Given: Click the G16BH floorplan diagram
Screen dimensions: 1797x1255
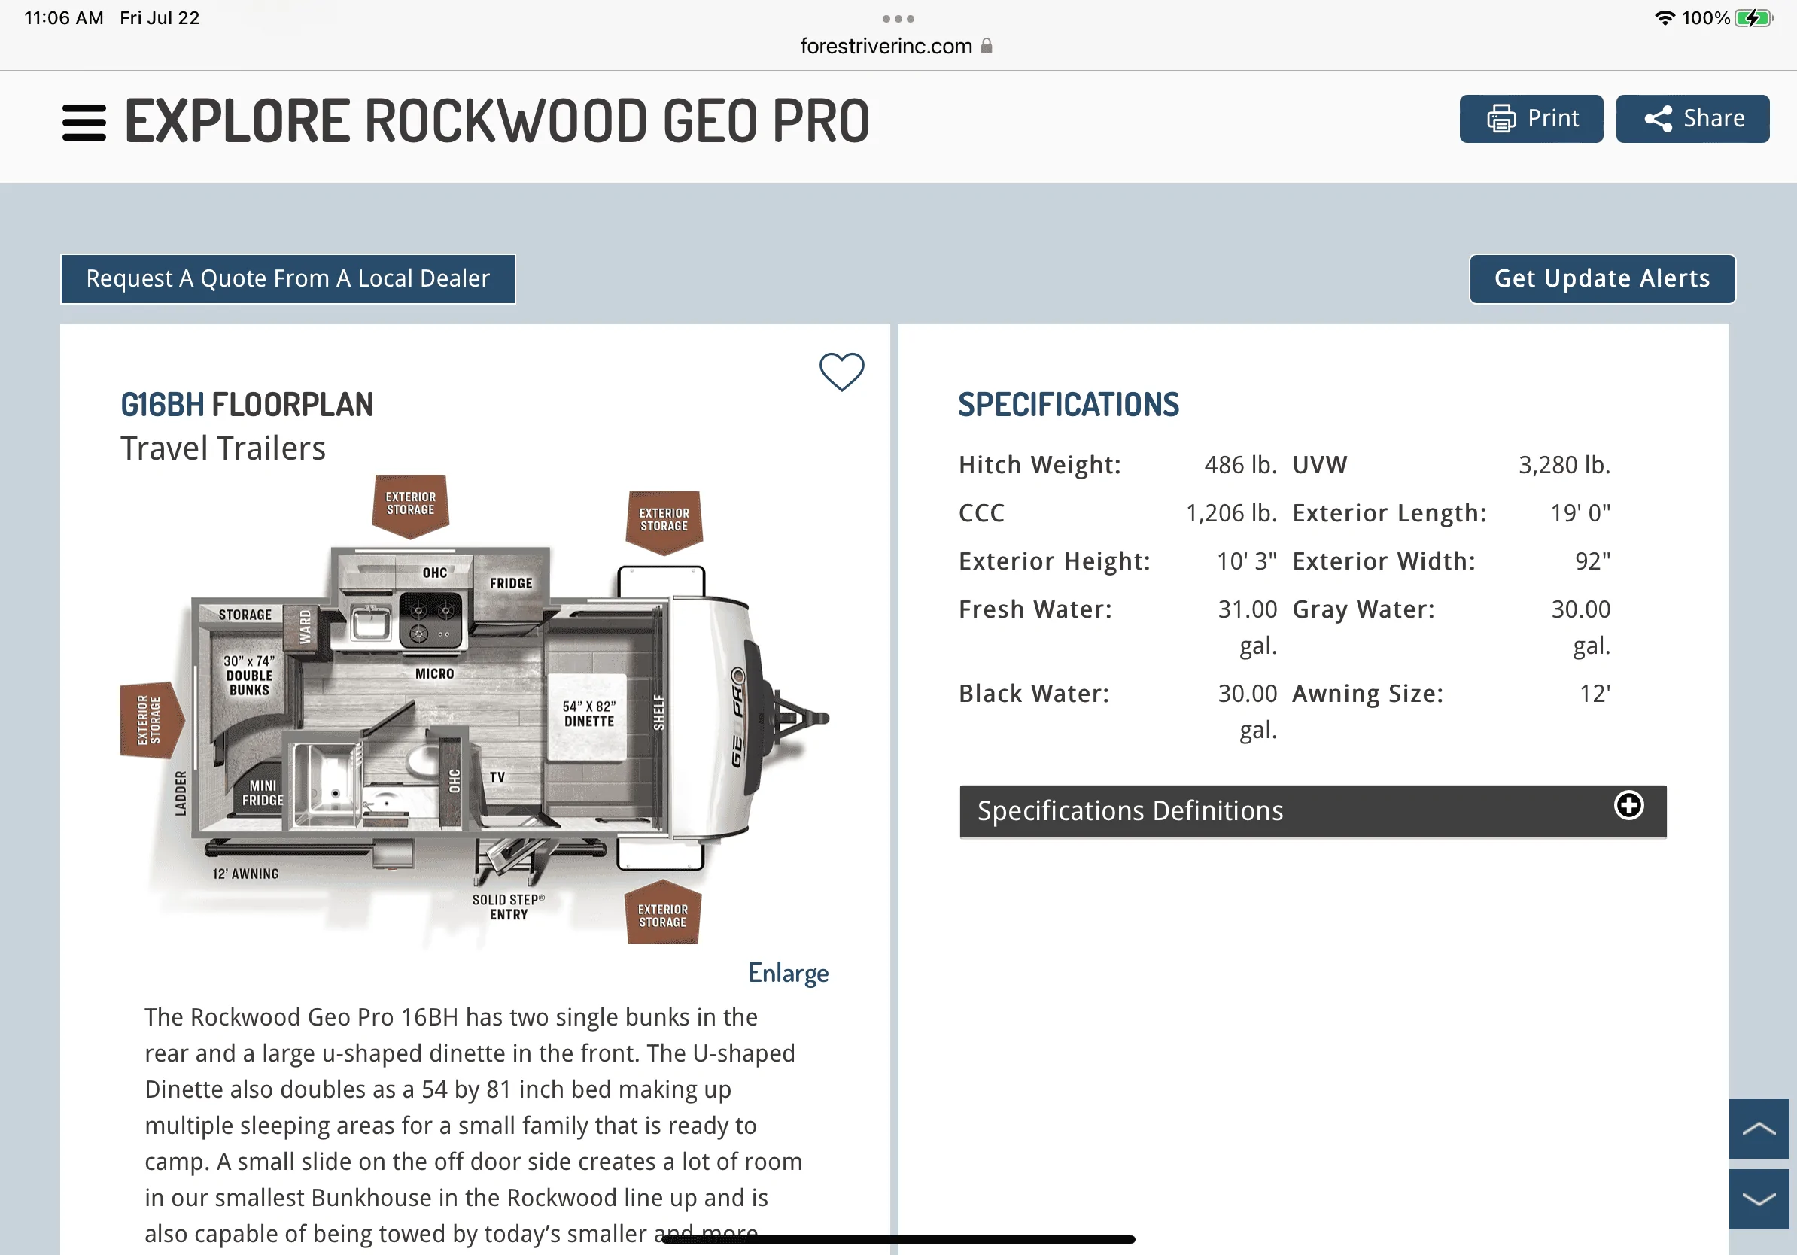Looking at the screenshot, I should pos(474,710).
